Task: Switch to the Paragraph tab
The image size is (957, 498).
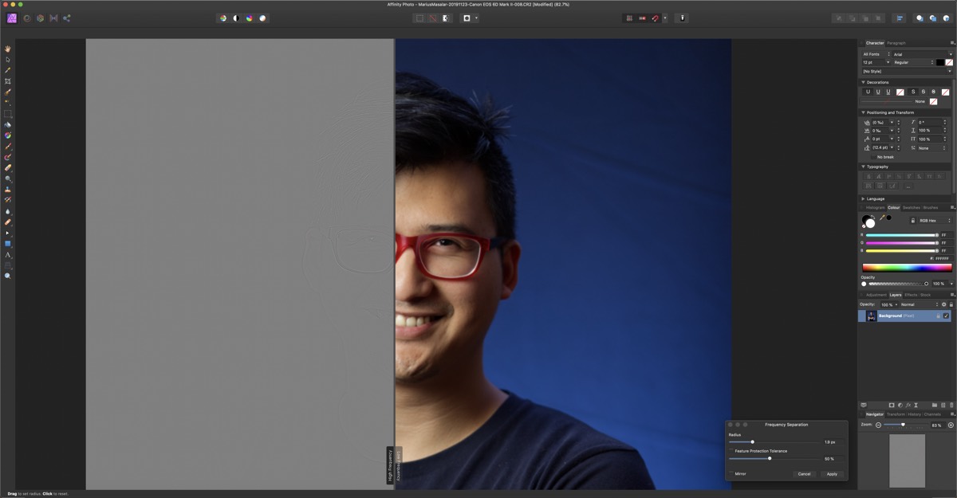Action: 896,43
